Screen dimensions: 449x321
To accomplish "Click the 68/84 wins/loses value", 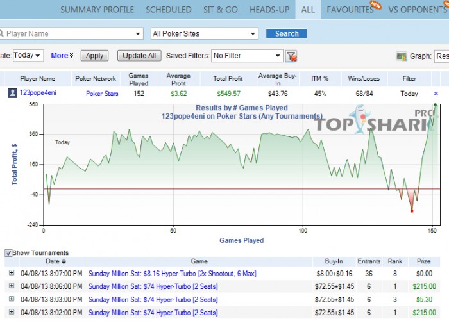I will pos(364,94).
